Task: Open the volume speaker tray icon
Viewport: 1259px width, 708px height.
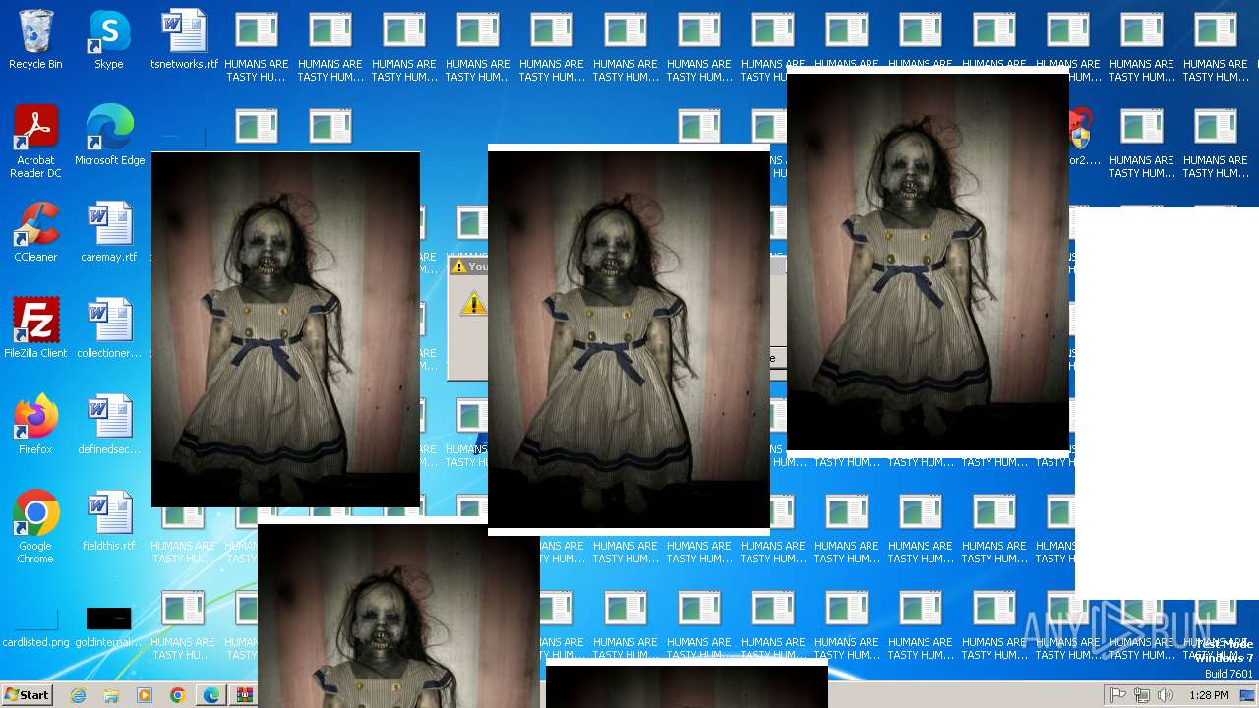Action: (1166, 695)
